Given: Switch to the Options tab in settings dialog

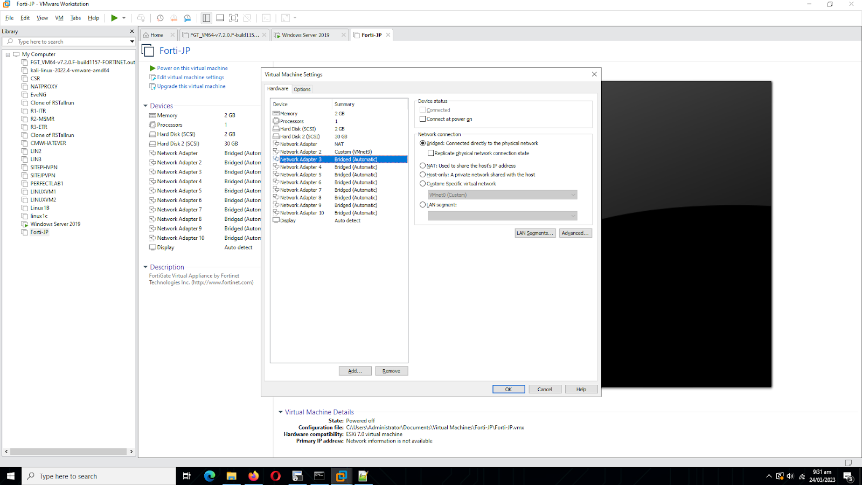Looking at the screenshot, I should point(302,89).
